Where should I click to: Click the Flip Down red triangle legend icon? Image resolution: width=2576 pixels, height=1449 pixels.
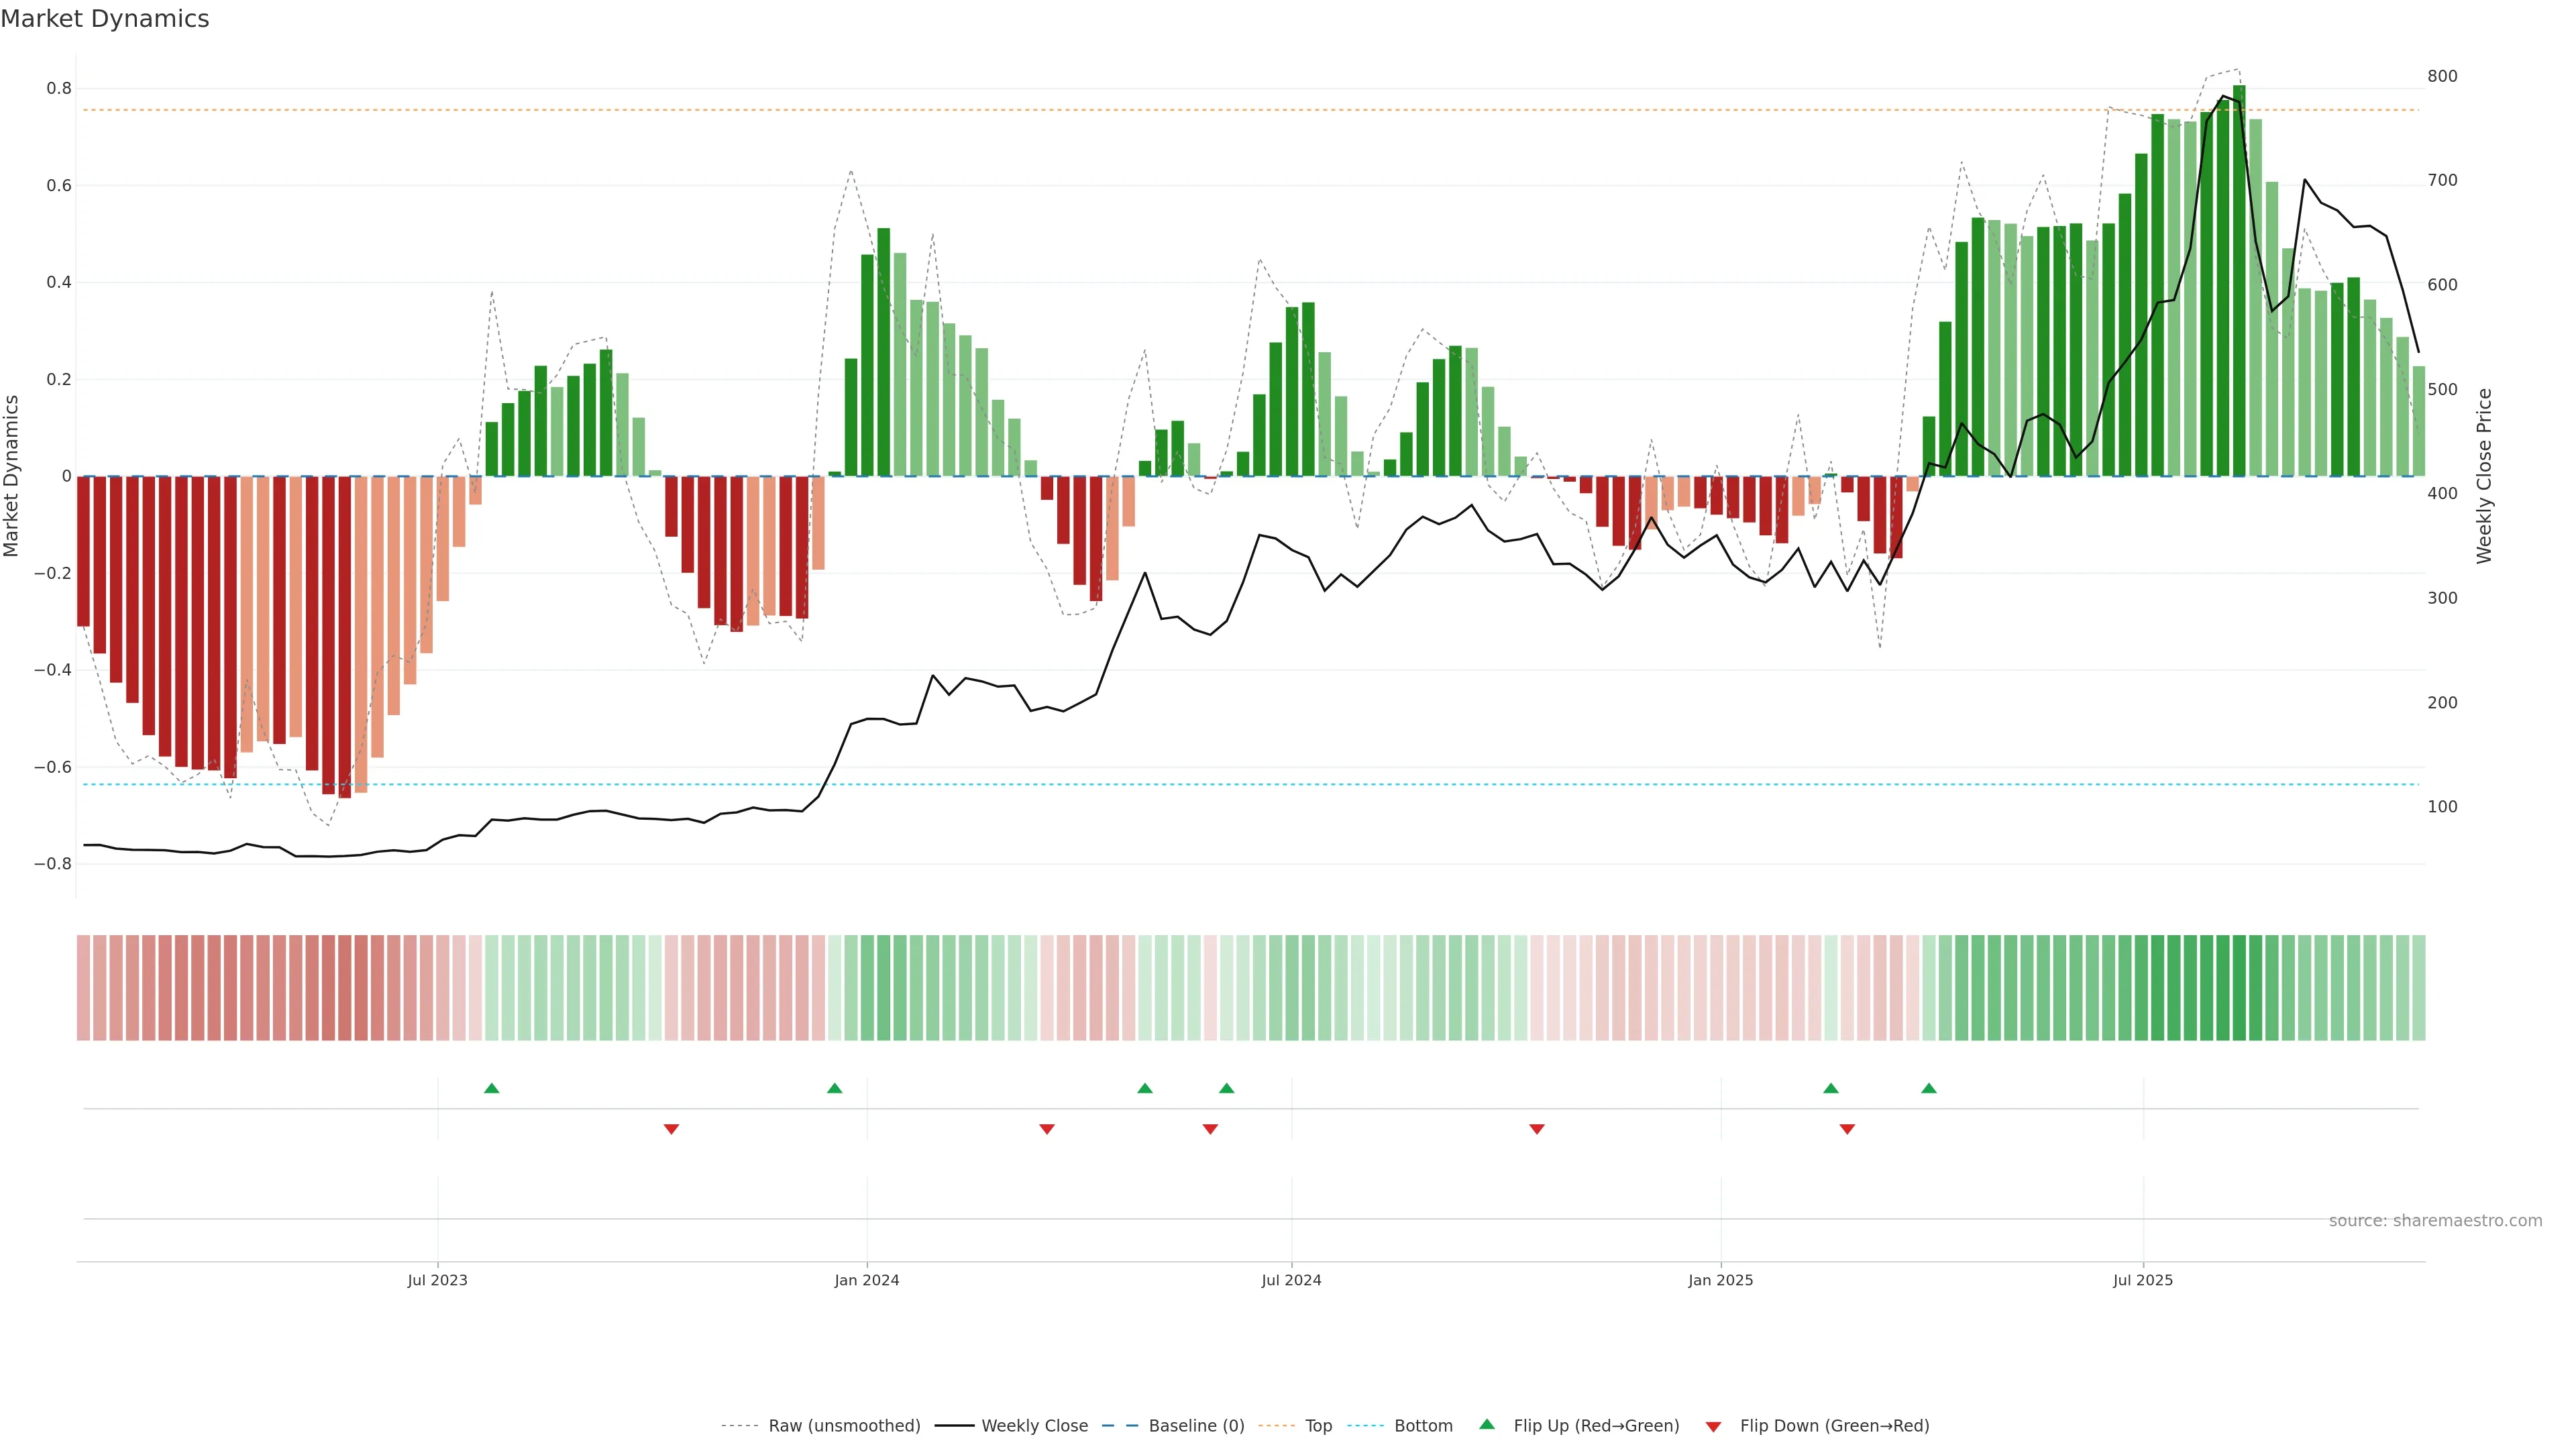click(1713, 1426)
